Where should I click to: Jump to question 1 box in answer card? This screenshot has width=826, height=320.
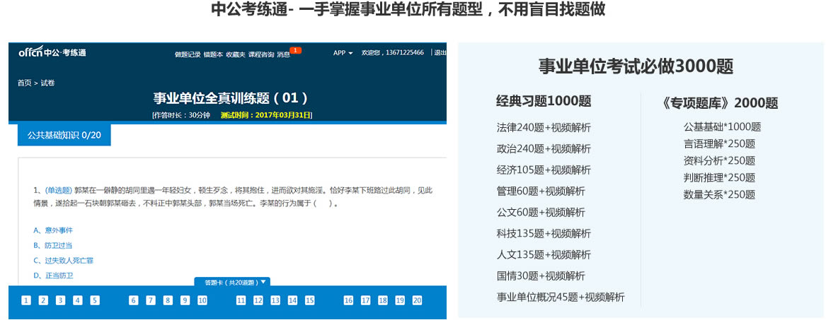click(26, 300)
